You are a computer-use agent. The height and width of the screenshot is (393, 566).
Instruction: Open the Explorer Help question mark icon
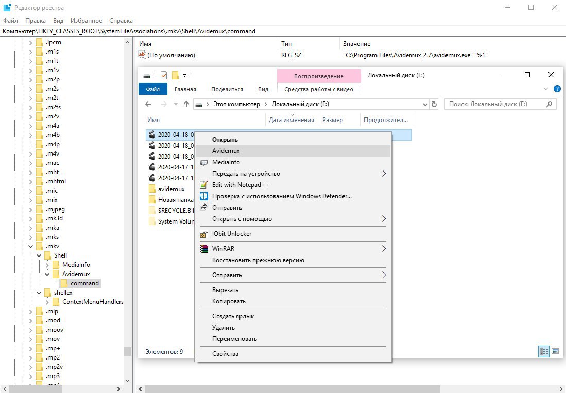coord(557,89)
